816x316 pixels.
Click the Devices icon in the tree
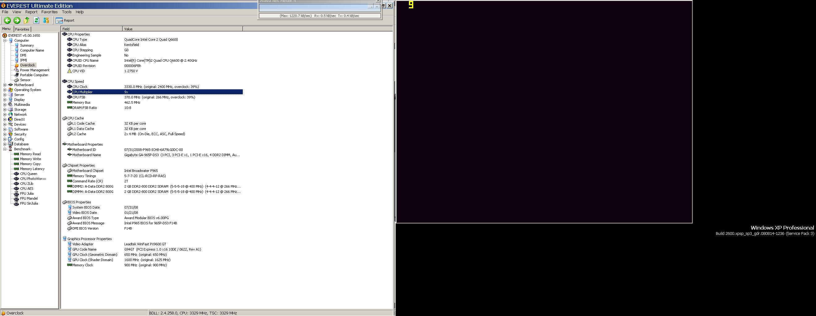[11, 124]
